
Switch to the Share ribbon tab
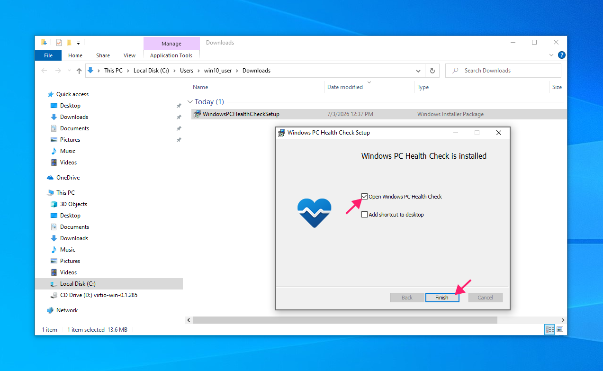[x=103, y=55]
